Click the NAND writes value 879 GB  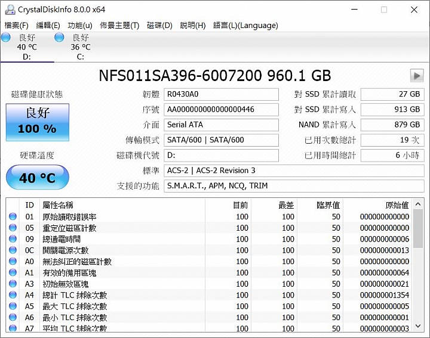(392, 125)
